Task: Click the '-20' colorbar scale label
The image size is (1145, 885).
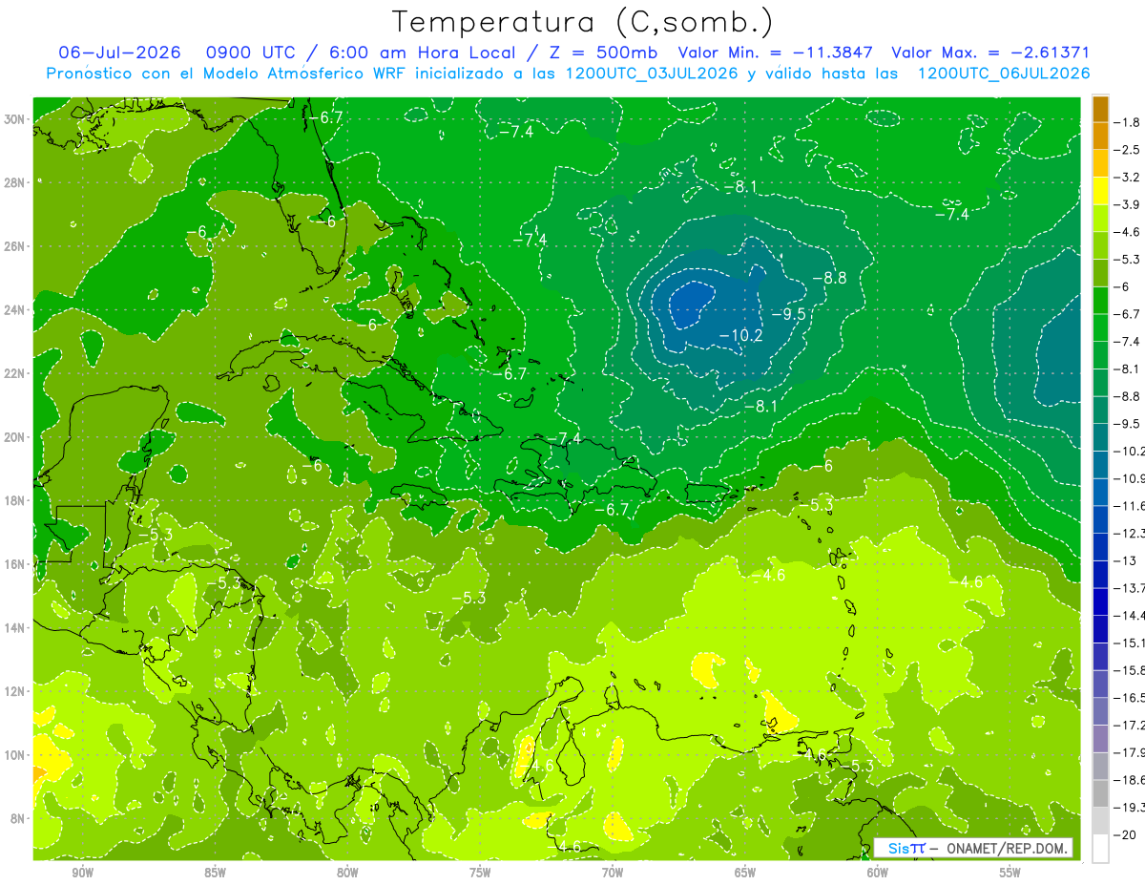Action: (1126, 835)
